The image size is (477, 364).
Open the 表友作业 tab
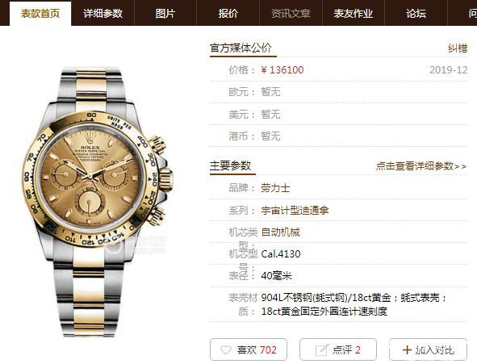click(x=354, y=14)
